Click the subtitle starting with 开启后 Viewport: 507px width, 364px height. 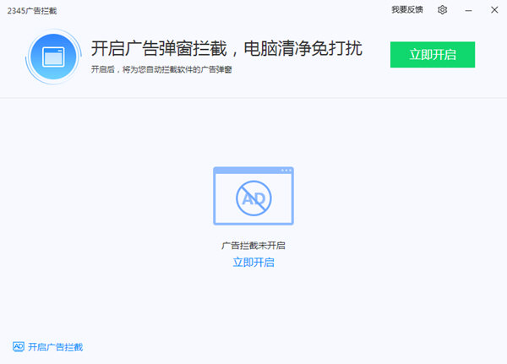161,69
